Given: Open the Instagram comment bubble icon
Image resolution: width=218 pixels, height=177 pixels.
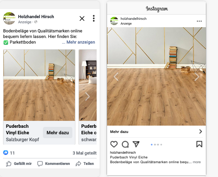Looking at the screenshot, I should tap(125, 144).
